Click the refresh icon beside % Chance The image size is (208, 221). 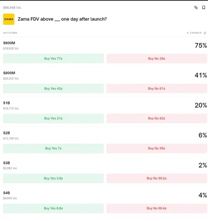tap(205, 33)
